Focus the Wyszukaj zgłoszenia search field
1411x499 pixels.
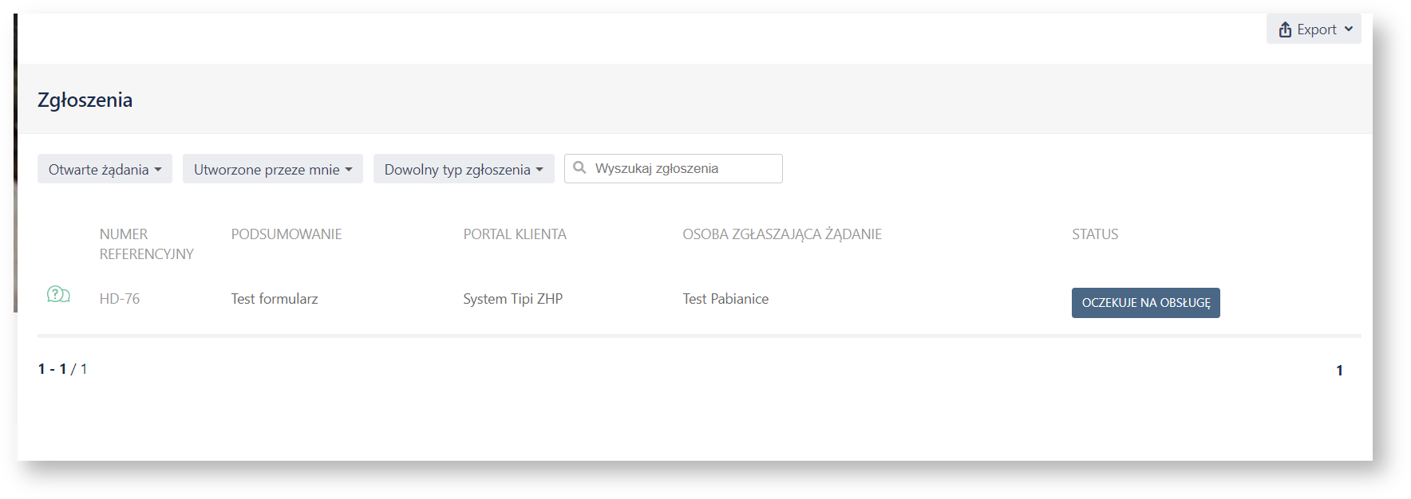tap(682, 168)
